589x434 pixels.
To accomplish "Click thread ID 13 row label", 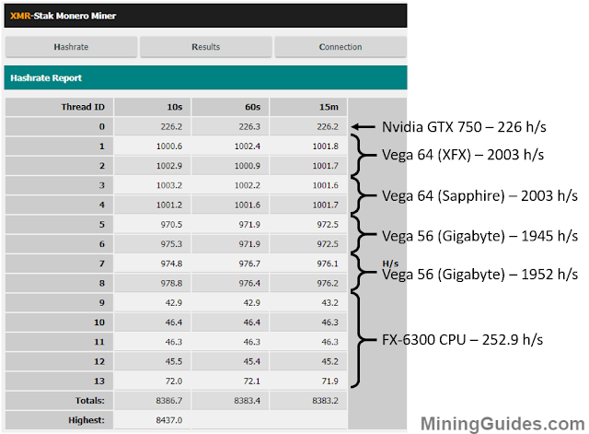I will pos(99,381).
